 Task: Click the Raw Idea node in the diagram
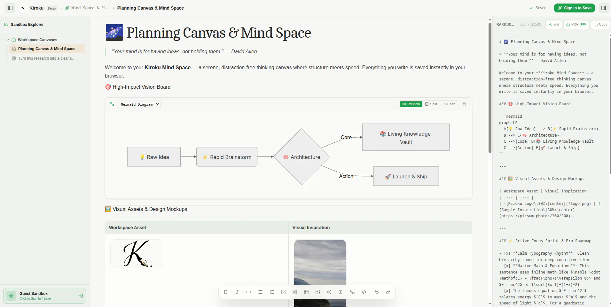154,157
